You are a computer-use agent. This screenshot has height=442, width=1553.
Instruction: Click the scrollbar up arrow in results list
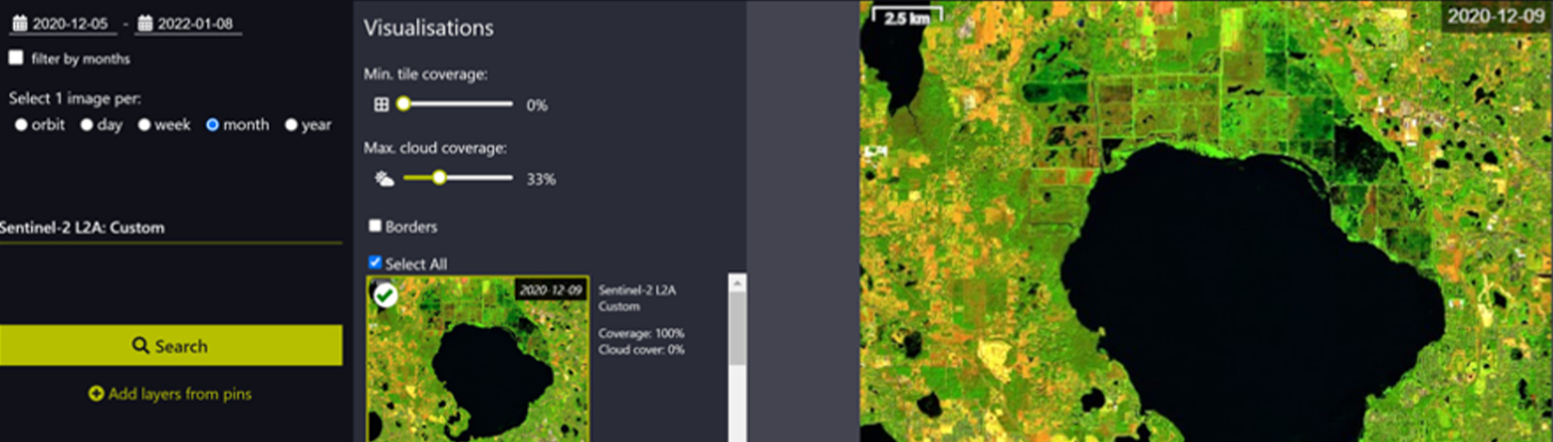tap(737, 284)
